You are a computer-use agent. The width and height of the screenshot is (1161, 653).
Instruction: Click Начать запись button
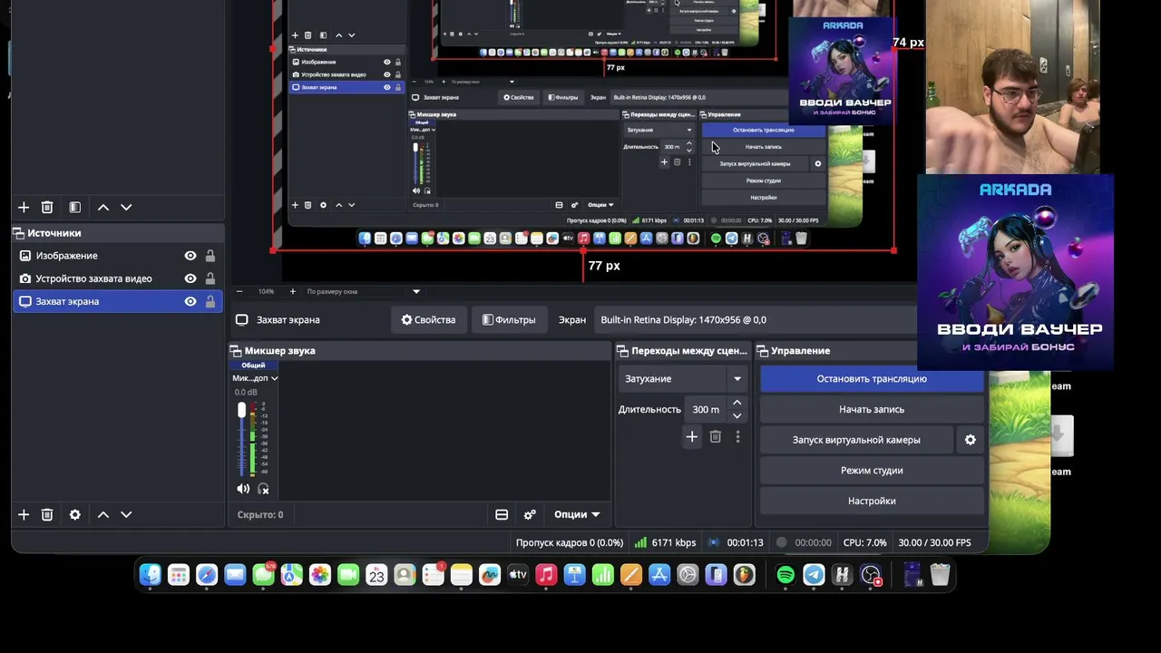[872, 409]
